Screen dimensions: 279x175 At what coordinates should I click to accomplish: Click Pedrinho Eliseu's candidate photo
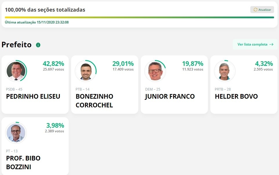16,71
